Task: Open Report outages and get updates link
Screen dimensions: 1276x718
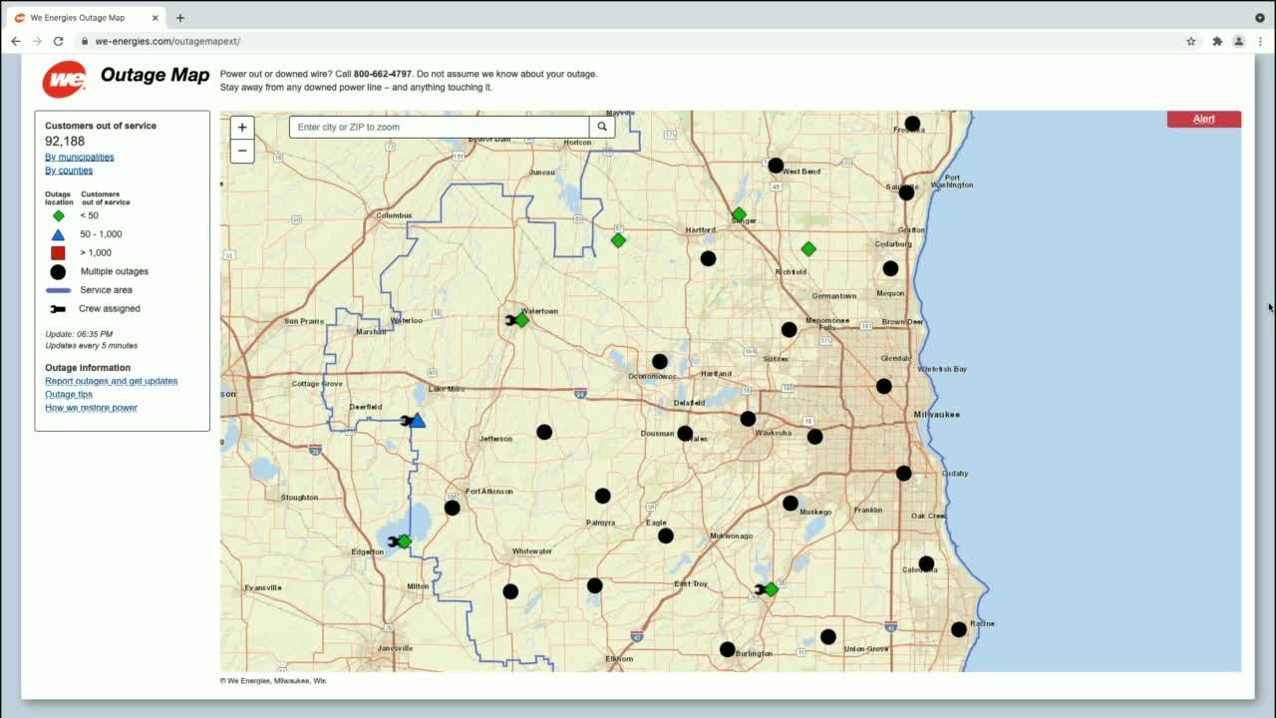Action: click(112, 381)
